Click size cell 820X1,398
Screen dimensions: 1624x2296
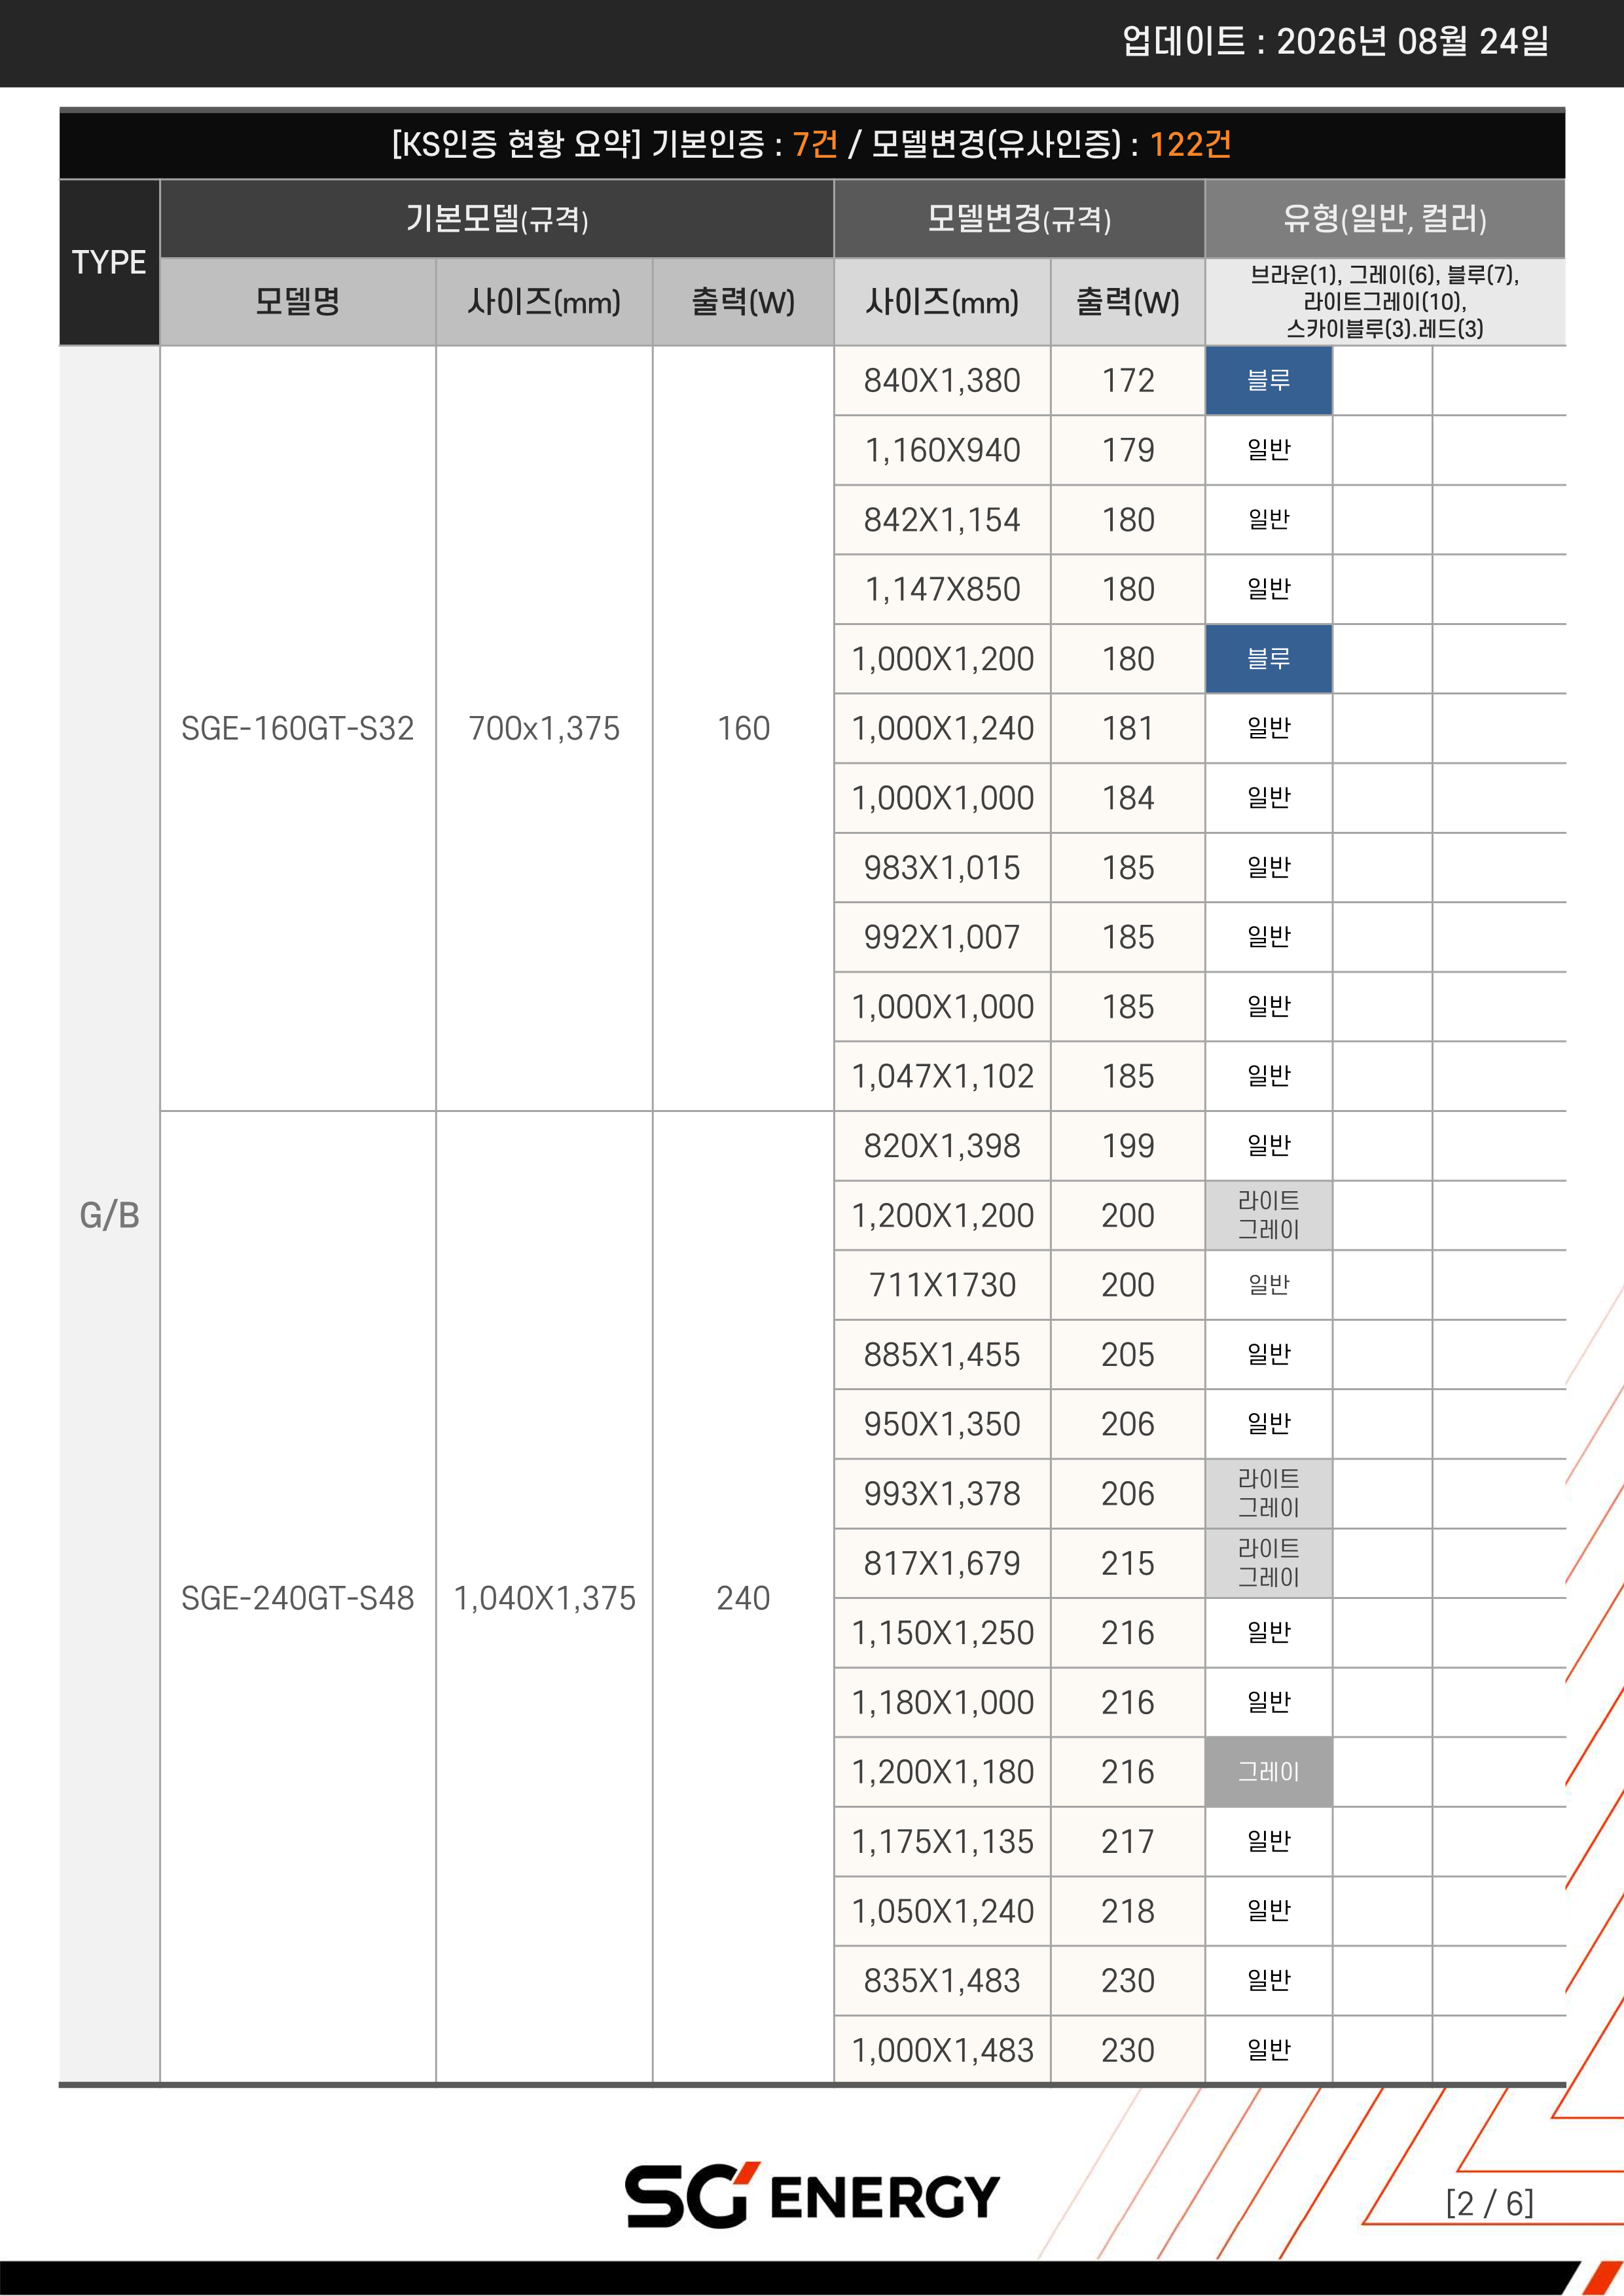pyautogui.click(x=942, y=1146)
